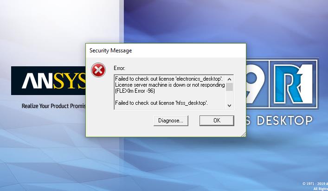Click the 'Realize Your Product Promise' tagline

pyautogui.click(x=54, y=106)
